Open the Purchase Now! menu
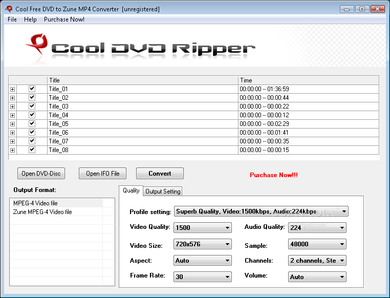The height and width of the screenshot is (298, 390). pos(64,19)
